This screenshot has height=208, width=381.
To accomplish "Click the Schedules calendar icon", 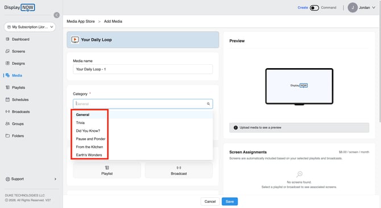I will [x=7, y=99].
